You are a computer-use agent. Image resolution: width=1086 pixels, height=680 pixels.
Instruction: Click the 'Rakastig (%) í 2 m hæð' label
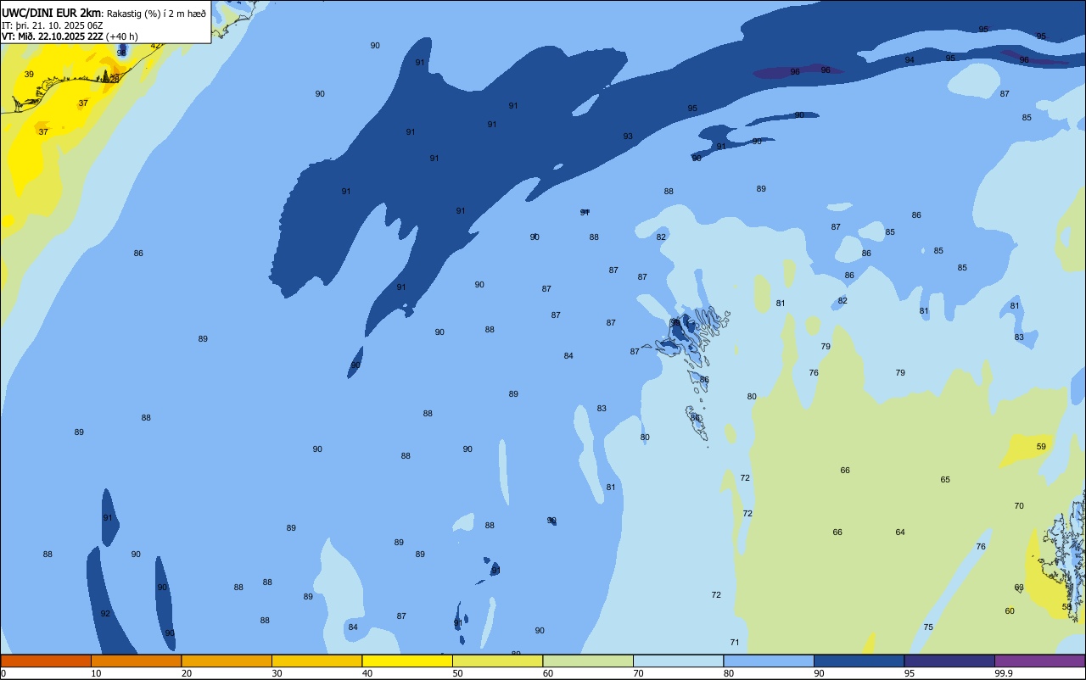click(x=156, y=14)
